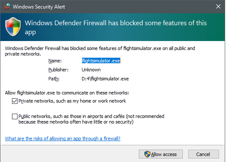Click the Path: label
The width and height of the screenshot is (226, 162).
(x=54, y=79)
